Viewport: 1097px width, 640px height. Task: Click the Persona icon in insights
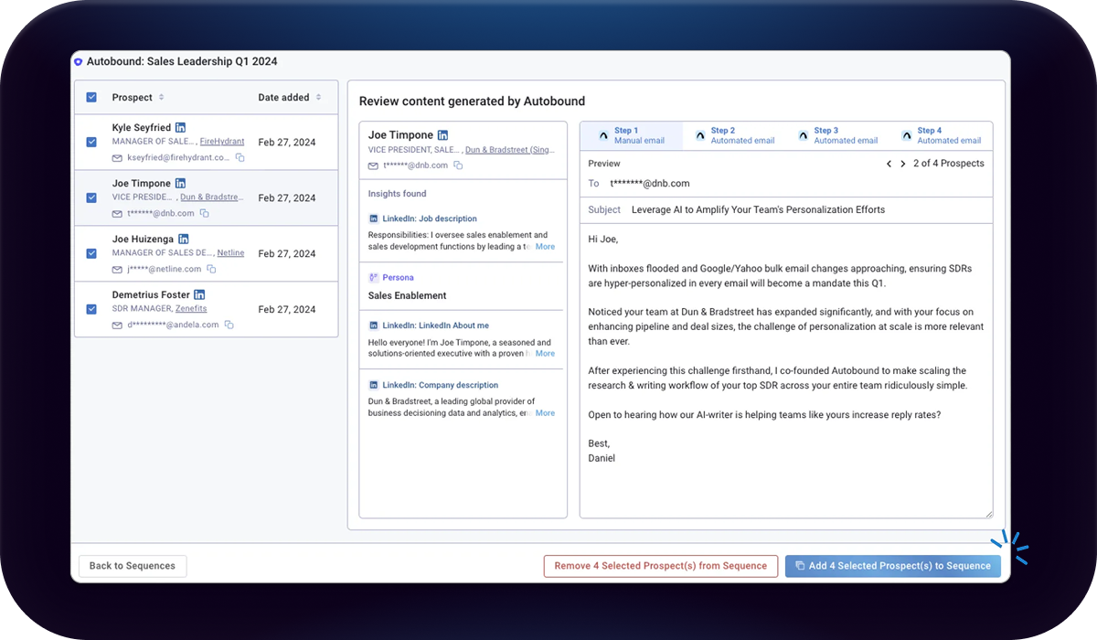click(x=373, y=277)
